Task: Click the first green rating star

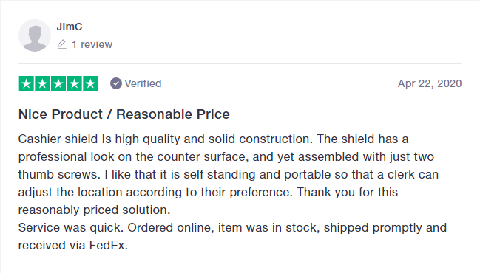Action: pyautogui.click(x=27, y=83)
